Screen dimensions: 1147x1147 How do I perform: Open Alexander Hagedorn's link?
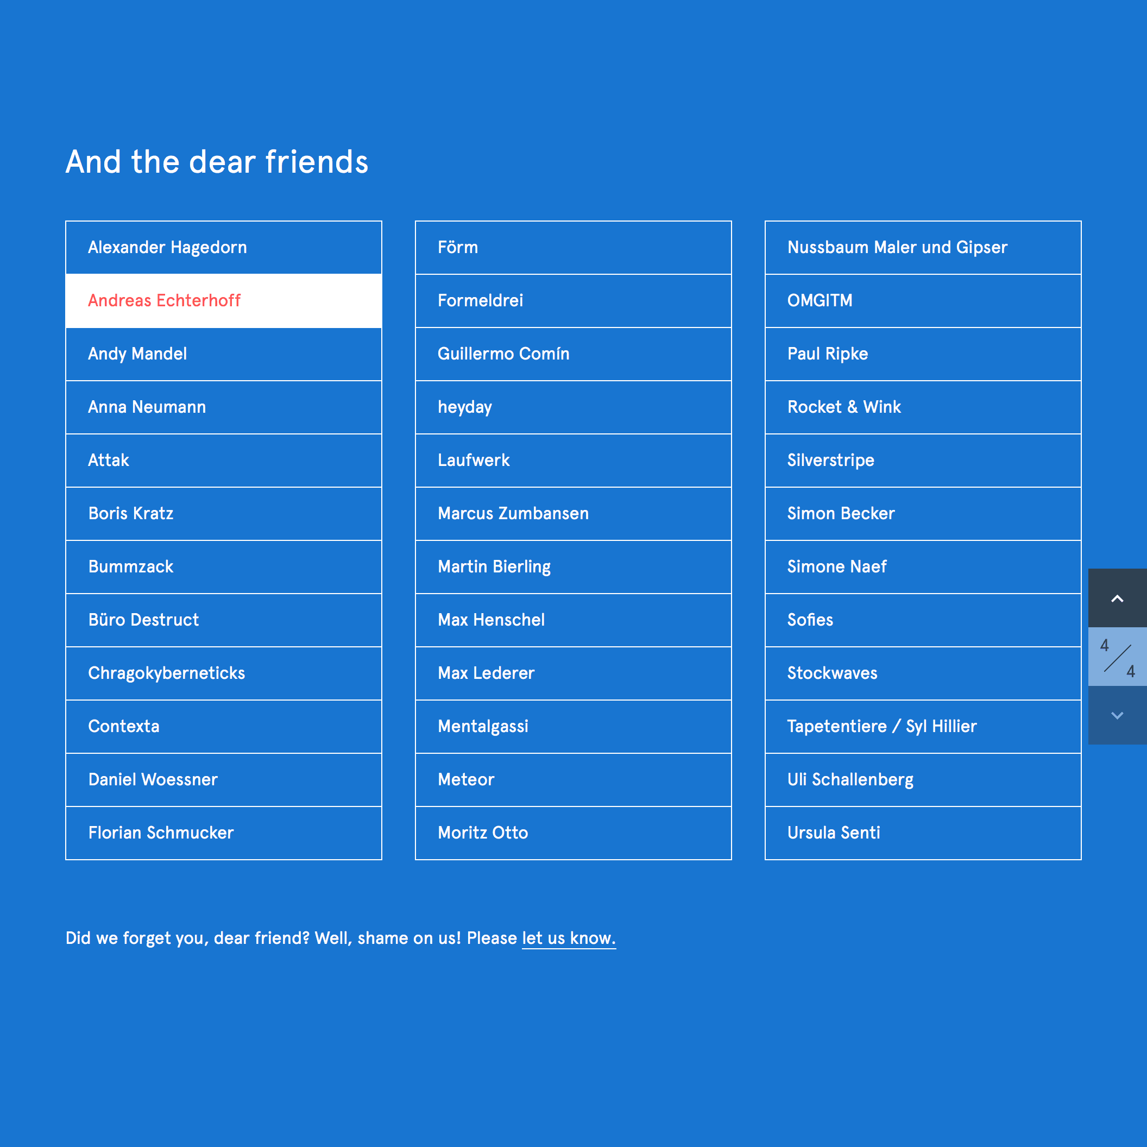tap(224, 248)
